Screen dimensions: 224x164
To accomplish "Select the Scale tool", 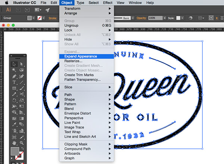I will (x=22, y=100).
